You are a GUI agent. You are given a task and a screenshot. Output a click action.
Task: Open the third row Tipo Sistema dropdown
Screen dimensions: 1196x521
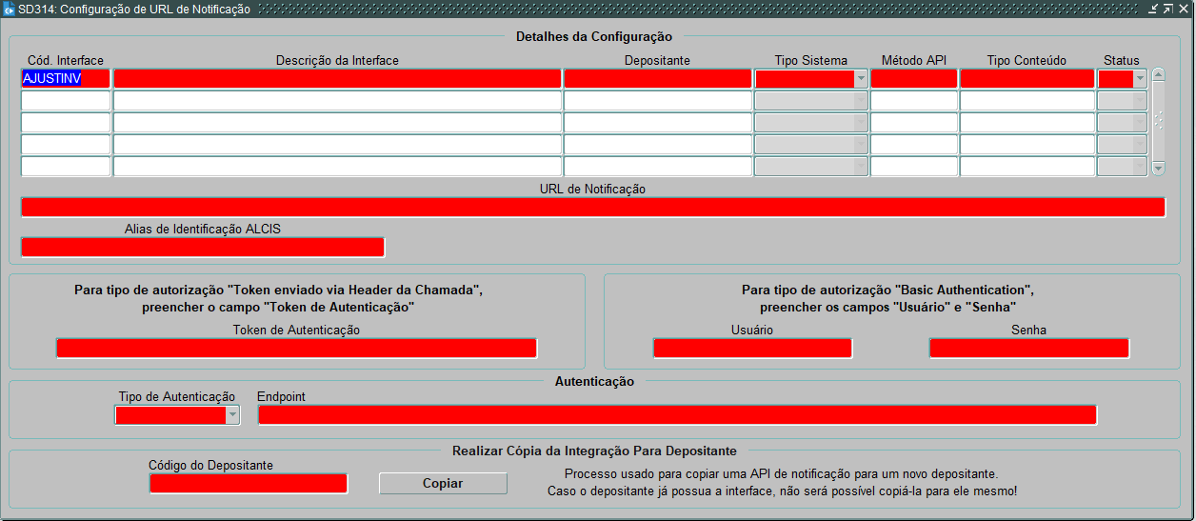point(861,123)
